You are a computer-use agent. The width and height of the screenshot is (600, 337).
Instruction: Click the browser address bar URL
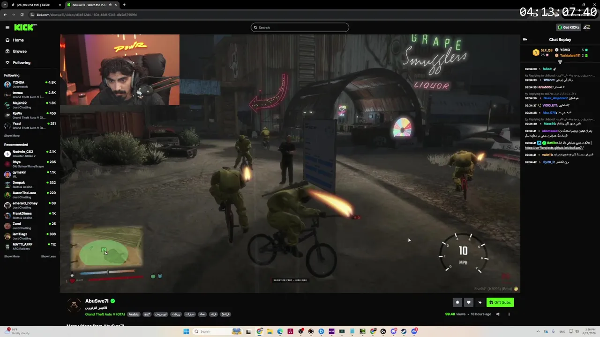tap(87, 15)
